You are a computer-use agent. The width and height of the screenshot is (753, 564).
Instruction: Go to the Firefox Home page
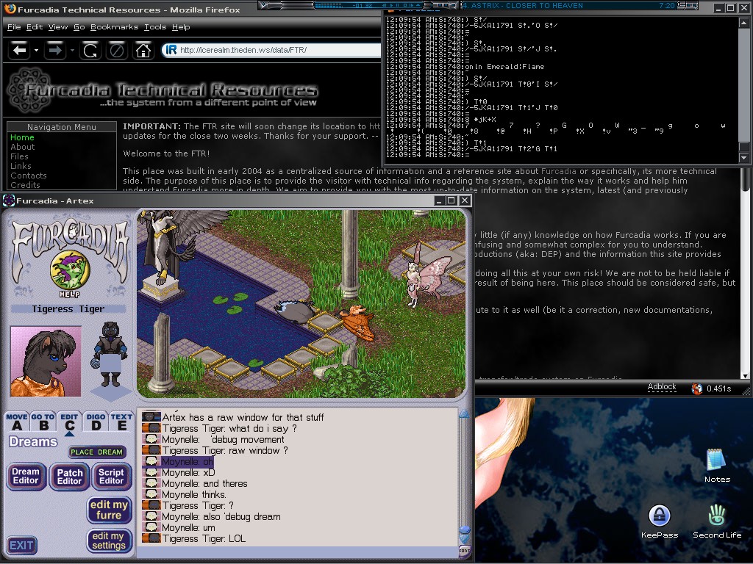[143, 50]
